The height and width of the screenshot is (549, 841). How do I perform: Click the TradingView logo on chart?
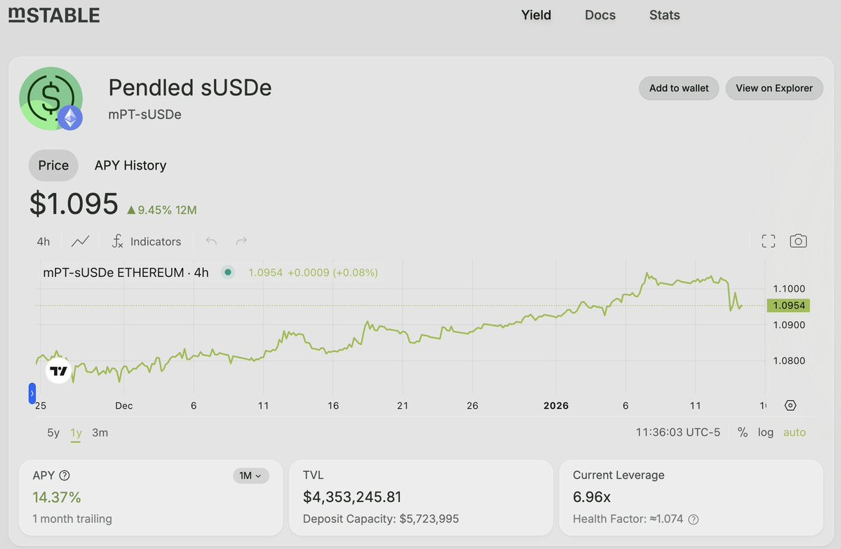click(58, 371)
